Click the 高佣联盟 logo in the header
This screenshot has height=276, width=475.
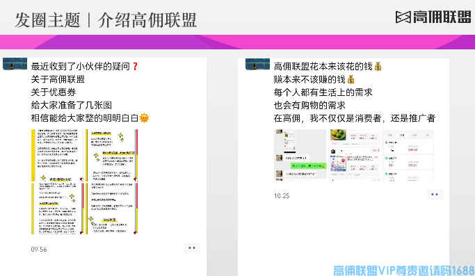[x=433, y=17]
